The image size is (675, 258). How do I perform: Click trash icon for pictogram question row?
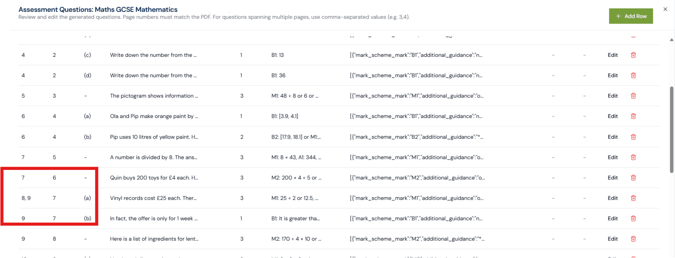pos(633,96)
